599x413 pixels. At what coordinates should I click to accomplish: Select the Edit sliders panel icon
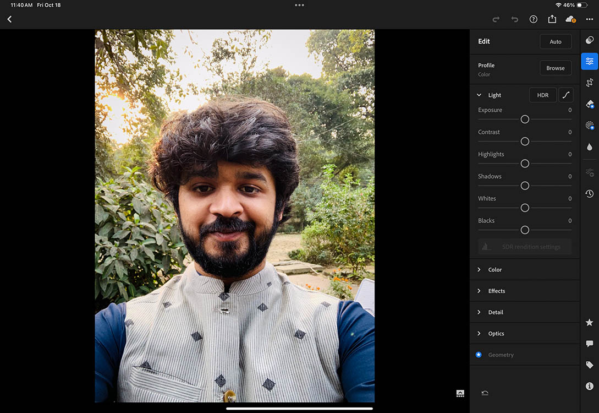tap(589, 61)
